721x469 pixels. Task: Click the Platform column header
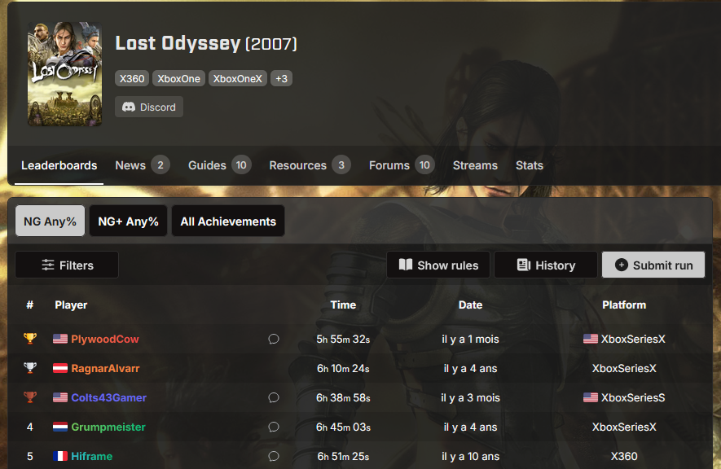point(624,305)
